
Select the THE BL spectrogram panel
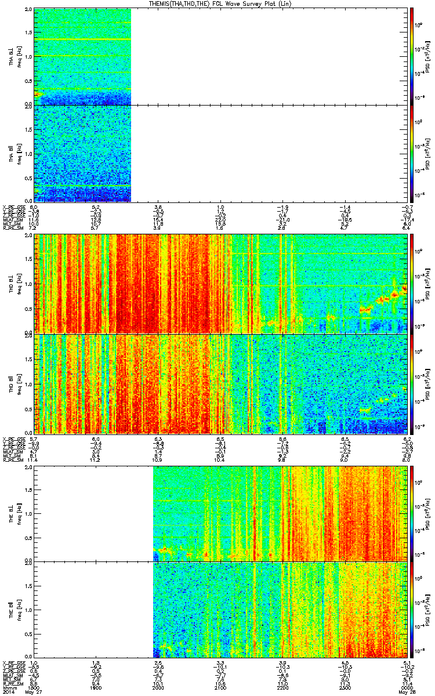pos(220,513)
